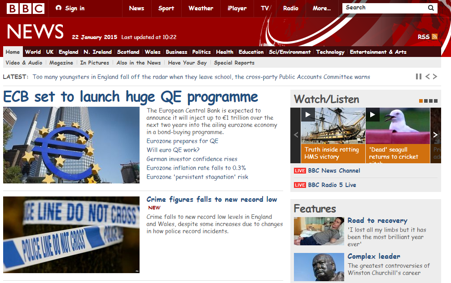Viewport: 451px width, 283px height.
Task: Listen live to BBC Radio 5 Live
Action: (x=332, y=185)
